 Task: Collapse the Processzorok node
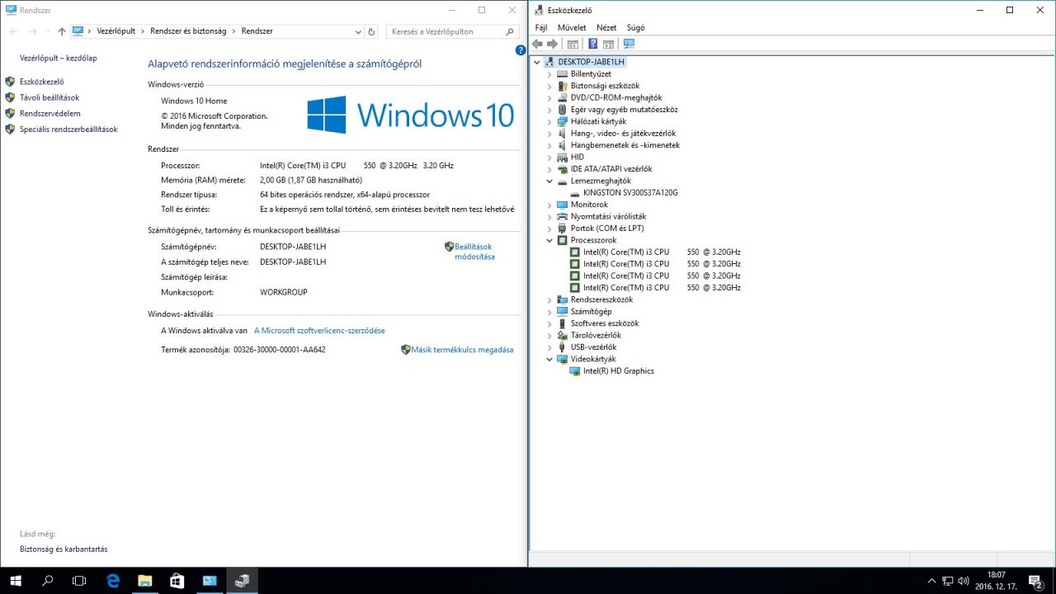tap(549, 240)
